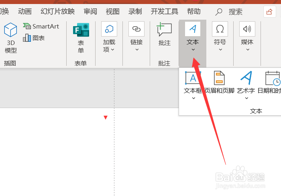Expand the 文本框 dropdown chevron
The height and width of the screenshot is (196, 281).
[193, 98]
